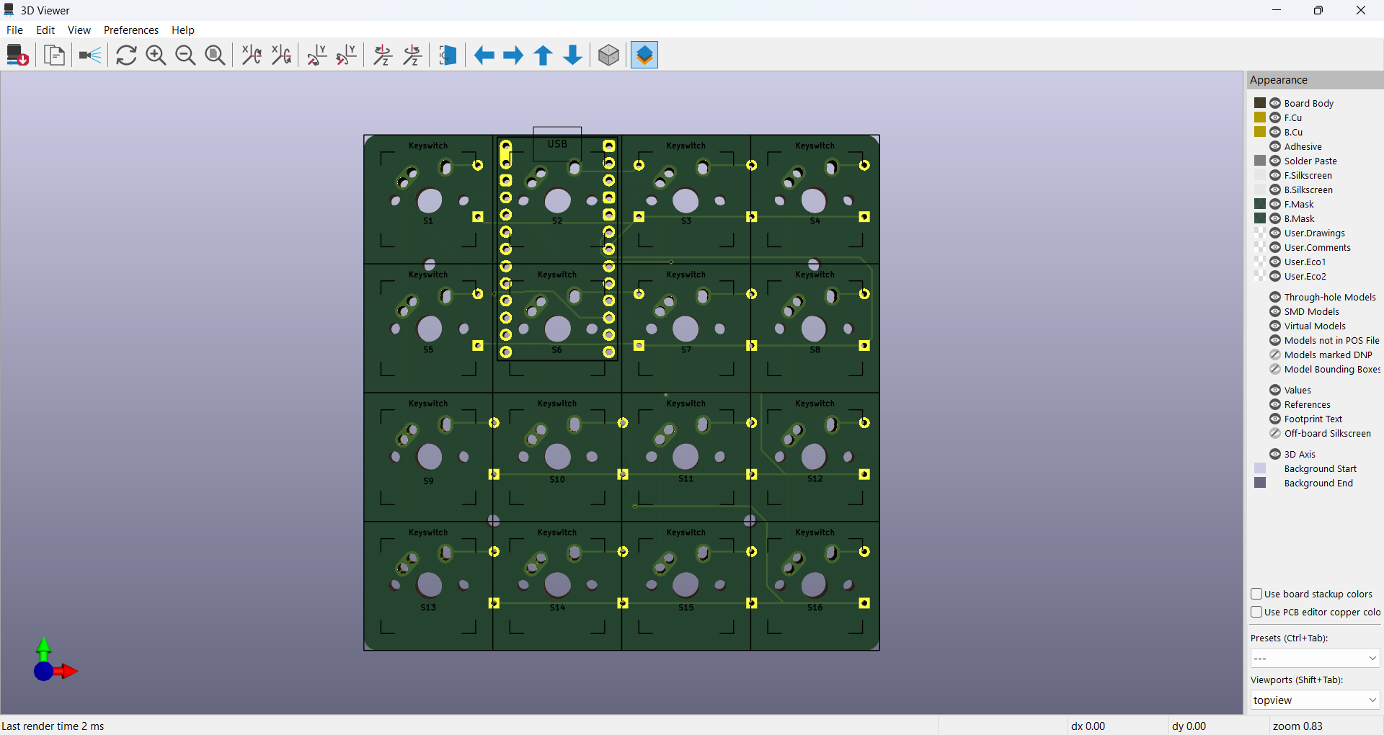Move board left with blue arrow
This screenshot has height=735, width=1384.
pos(484,55)
